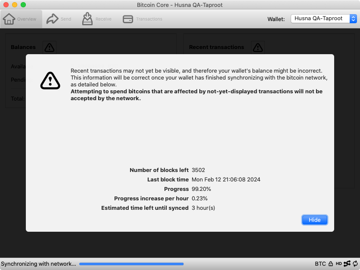Click the green zoom window button
Viewport: 360px width, 270px height.
[23, 5]
